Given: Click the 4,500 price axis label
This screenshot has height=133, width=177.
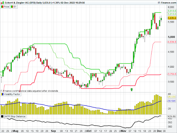Looking at the screenshot, I should point(171,52).
